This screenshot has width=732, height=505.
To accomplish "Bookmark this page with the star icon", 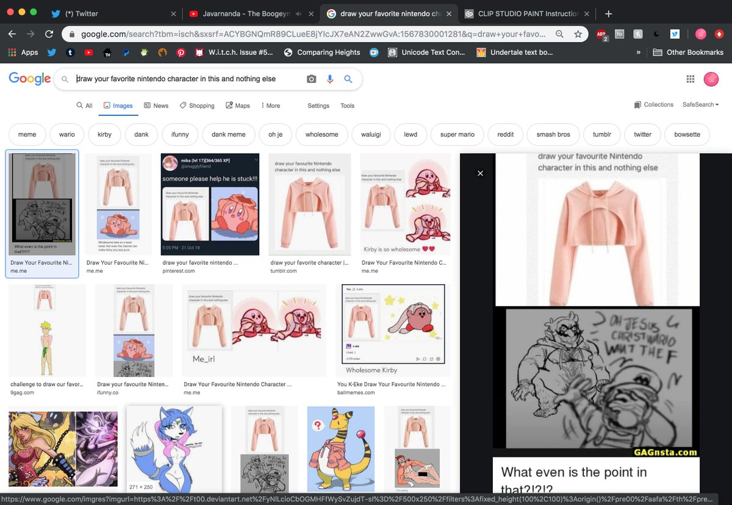I will point(578,35).
